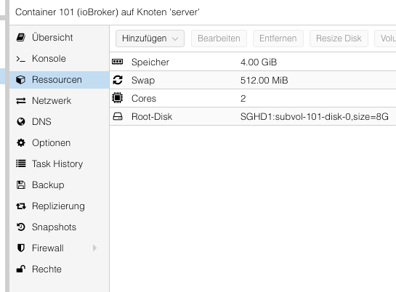This screenshot has height=292, width=396.
Task: Open the Hinzufügen dropdown menu
Action: click(150, 38)
